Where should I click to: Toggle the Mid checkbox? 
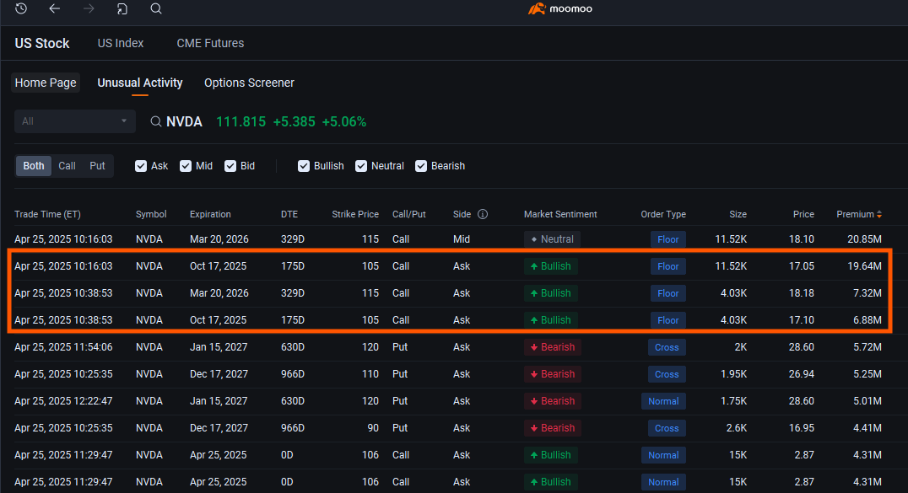(x=186, y=166)
